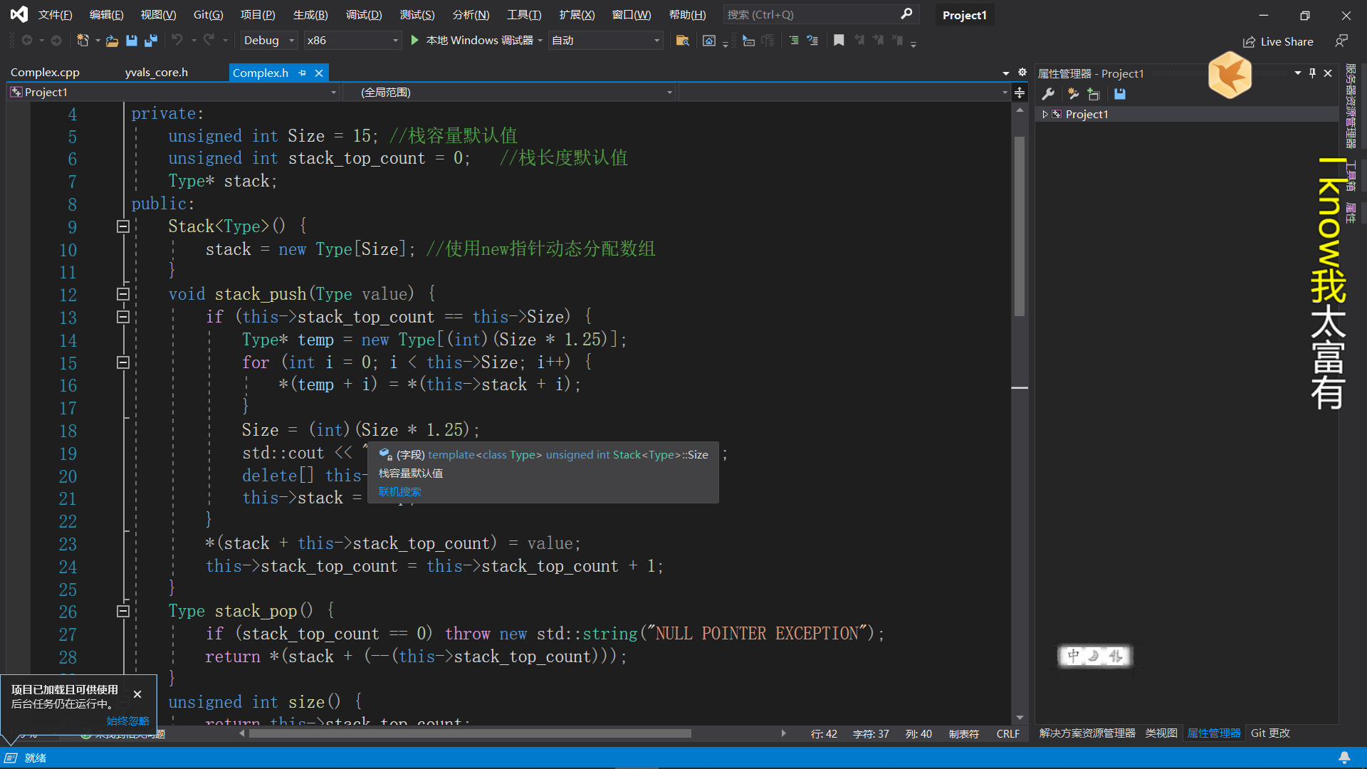Switch to the 解决方案资源管理器 tab
The height and width of the screenshot is (769, 1367).
(1087, 733)
